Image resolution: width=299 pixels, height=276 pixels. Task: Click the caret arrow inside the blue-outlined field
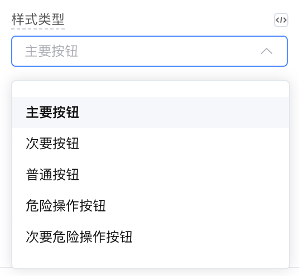coord(267,51)
